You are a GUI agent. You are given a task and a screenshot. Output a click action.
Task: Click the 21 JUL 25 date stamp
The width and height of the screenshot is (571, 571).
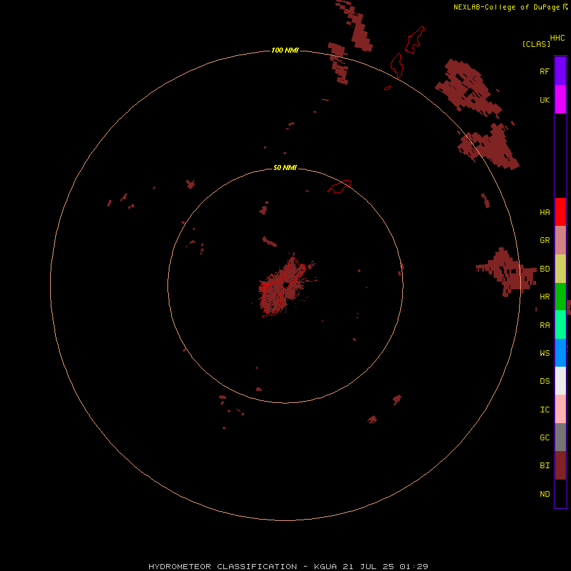369,567
